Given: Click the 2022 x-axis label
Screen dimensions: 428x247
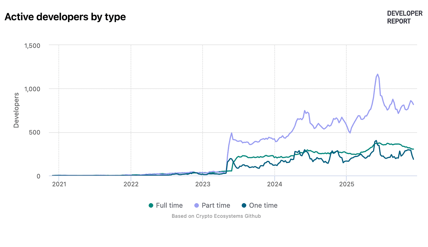Looking at the screenshot, I should [x=131, y=184].
